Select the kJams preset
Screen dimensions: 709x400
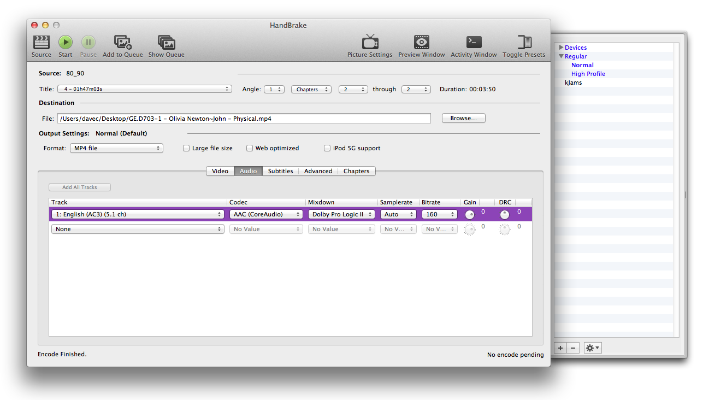tap(574, 83)
